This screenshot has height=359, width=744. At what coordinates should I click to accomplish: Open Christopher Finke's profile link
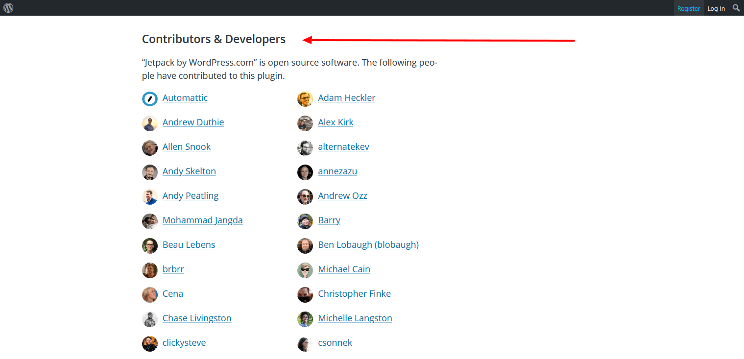click(355, 293)
